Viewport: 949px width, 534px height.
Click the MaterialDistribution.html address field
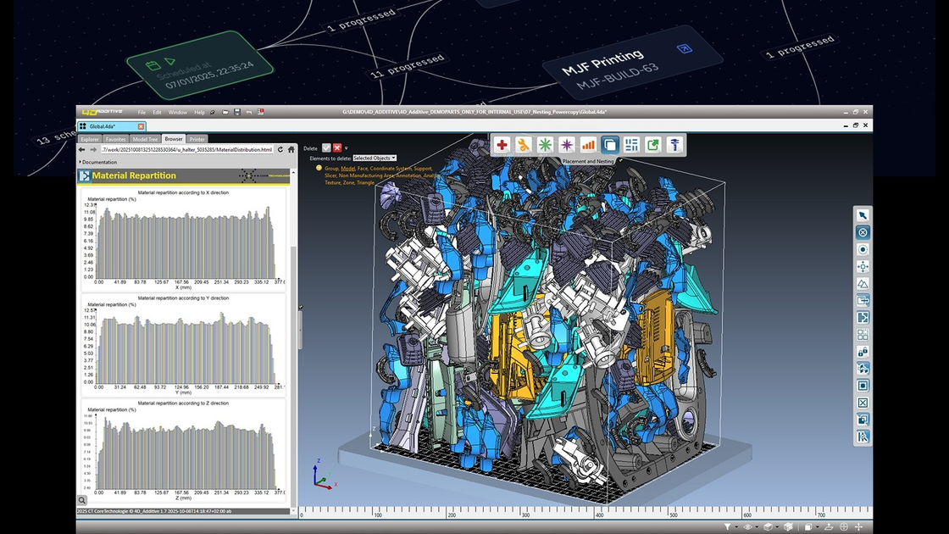tap(186, 150)
